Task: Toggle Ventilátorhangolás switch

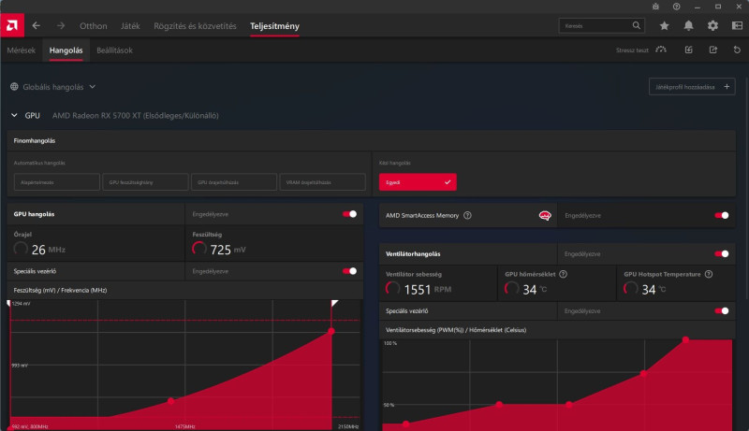Action: click(x=721, y=254)
